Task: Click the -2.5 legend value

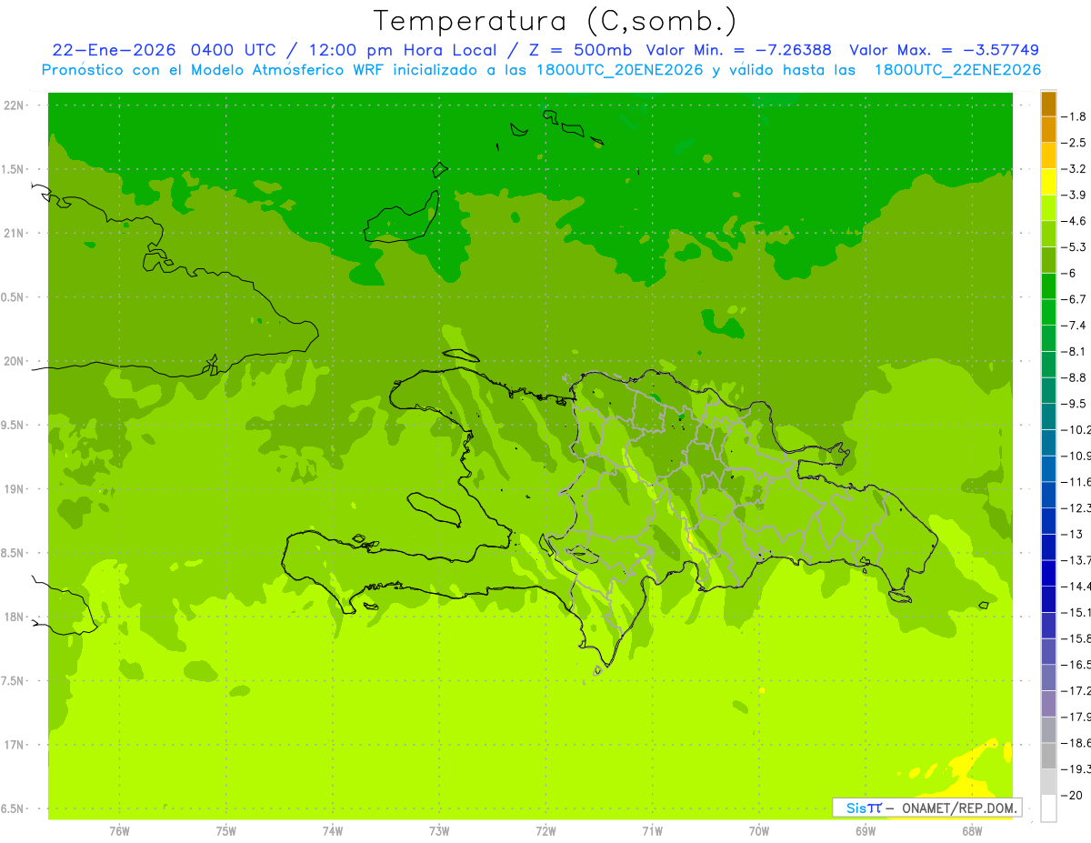Action: [1074, 143]
